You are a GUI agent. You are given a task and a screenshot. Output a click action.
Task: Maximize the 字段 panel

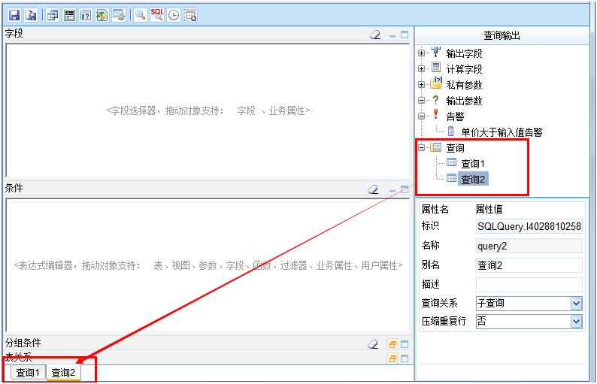click(x=405, y=35)
